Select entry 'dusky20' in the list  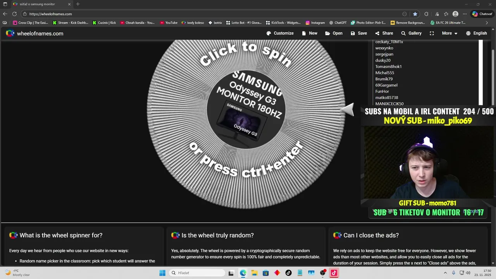pos(383,60)
